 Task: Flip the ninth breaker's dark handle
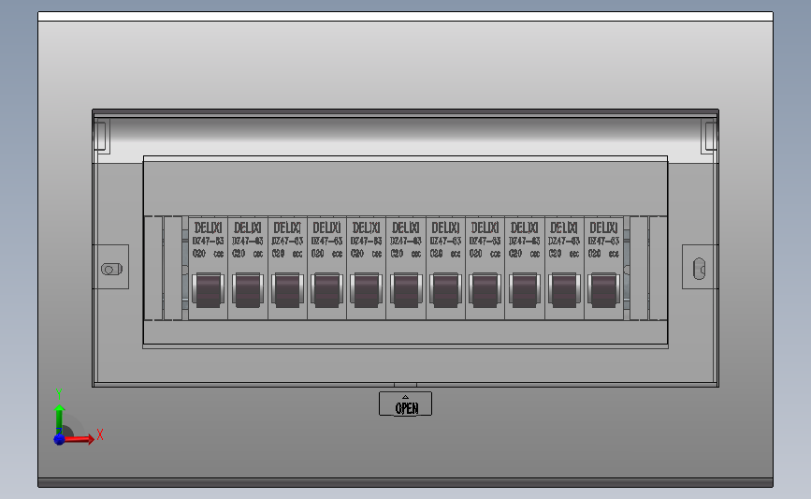pyautogui.click(x=524, y=290)
